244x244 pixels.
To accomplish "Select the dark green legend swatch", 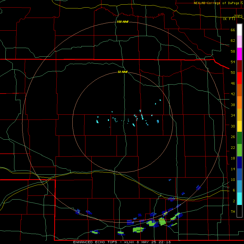I will point(239,138).
